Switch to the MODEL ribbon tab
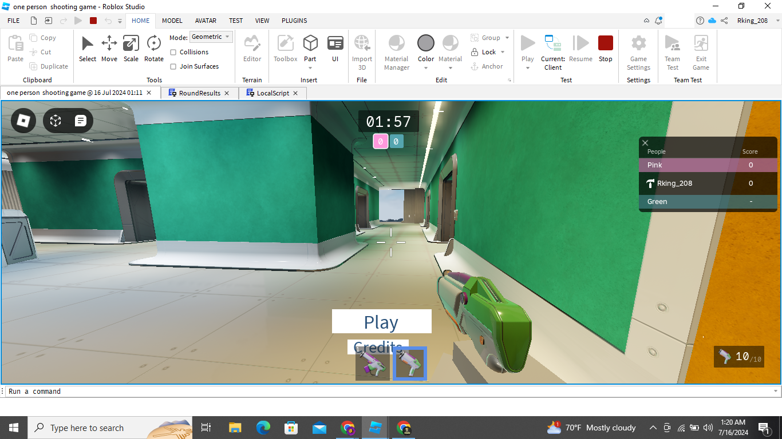The height and width of the screenshot is (439, 782). pos(172,21)
